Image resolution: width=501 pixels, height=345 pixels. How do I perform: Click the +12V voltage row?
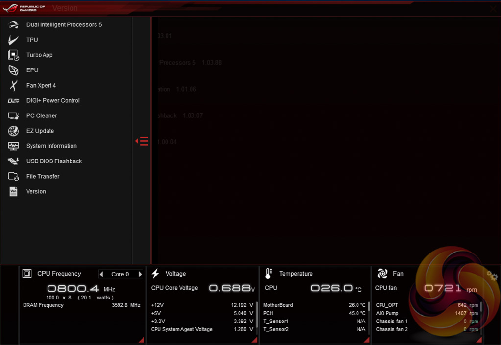click(x=202, y=305)
